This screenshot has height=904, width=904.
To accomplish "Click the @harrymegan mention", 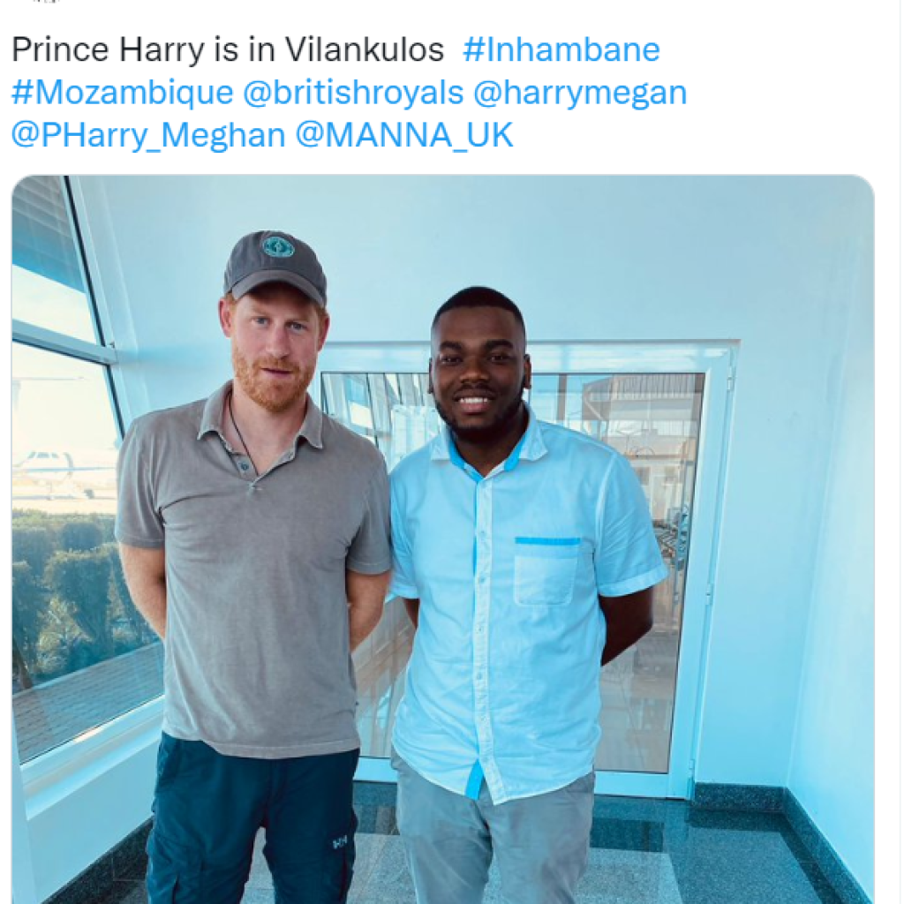I will click(580, 92).
